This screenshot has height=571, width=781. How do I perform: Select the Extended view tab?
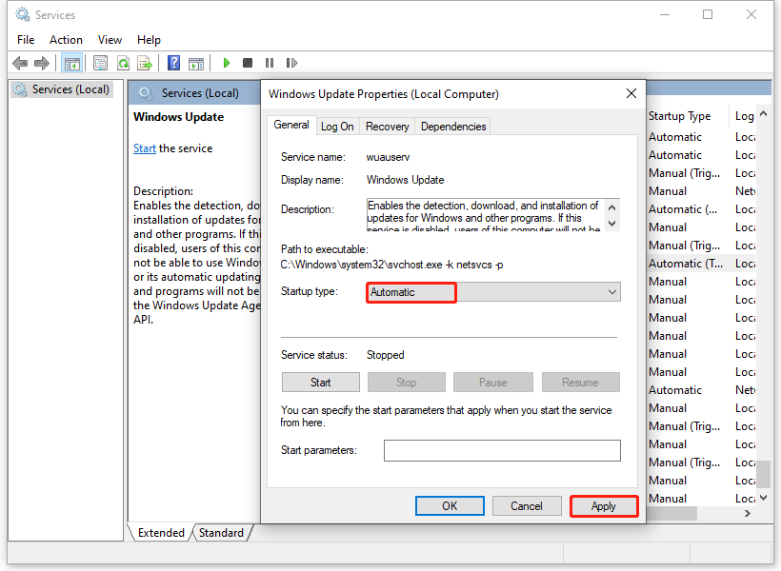pyautogui.click(x=161, y=533)
